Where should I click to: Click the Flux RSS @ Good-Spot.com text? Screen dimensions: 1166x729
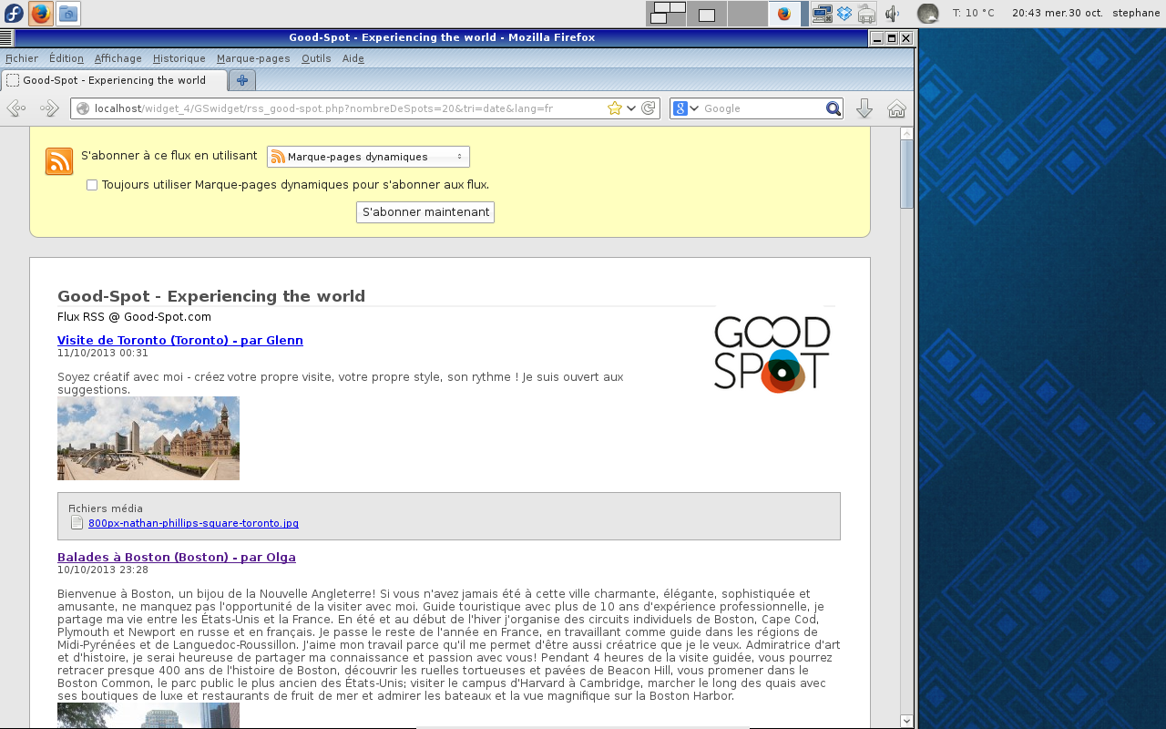(x=134, y=317)
